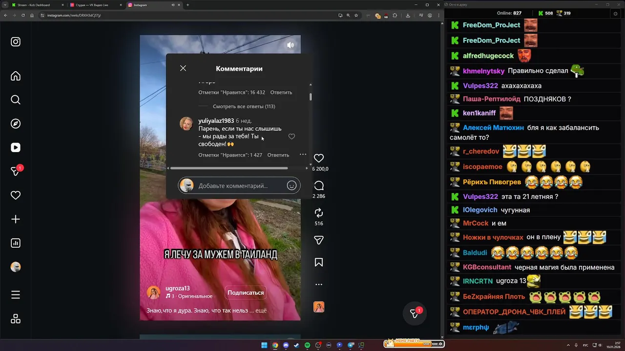Reload the page

tap(23, 15)
